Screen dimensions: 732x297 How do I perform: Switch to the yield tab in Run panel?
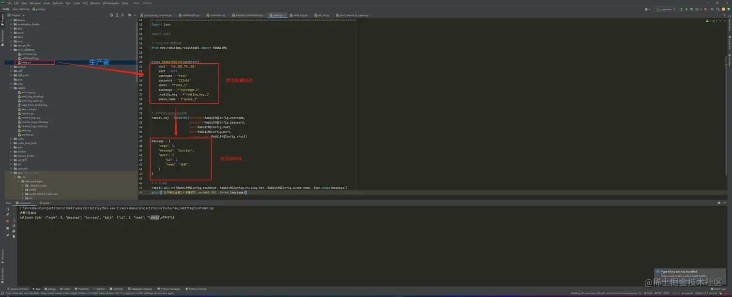click(x=46, y=203)
